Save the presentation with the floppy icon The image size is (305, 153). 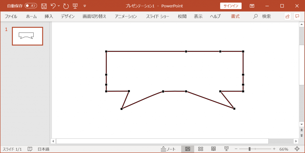pyautogui.click(x=44, y=6)
